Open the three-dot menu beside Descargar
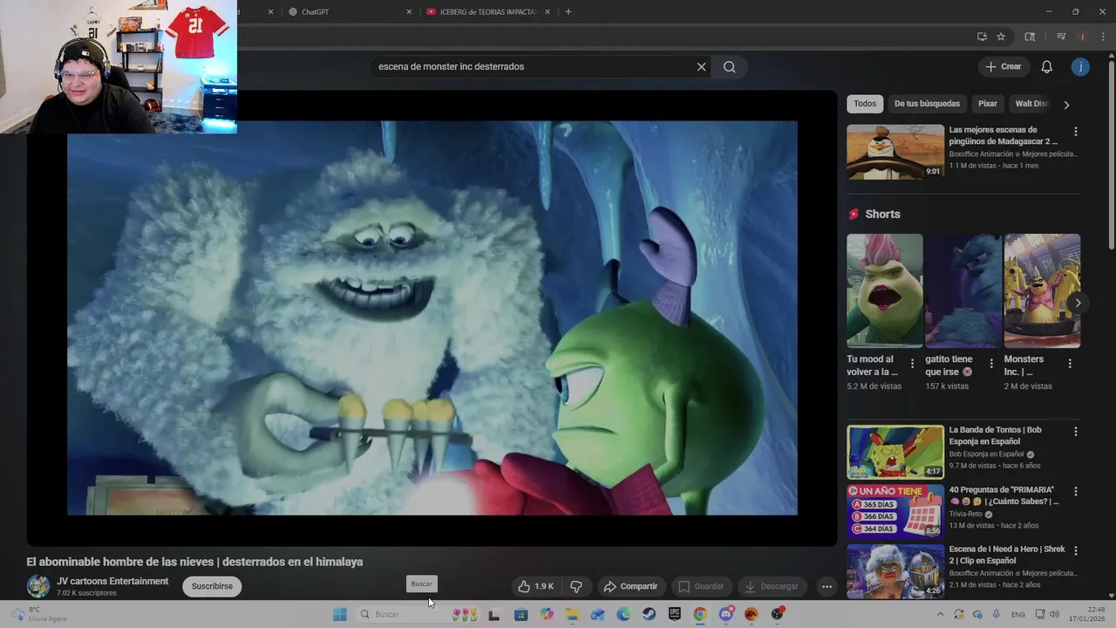 point(827,586)
